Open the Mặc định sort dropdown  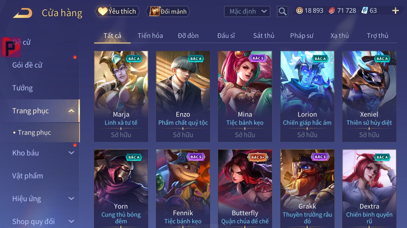[247, 11]
